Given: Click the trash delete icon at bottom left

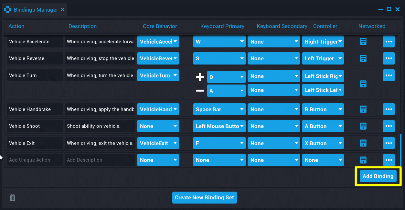Looking at the screenshot, I should [12, 197].
